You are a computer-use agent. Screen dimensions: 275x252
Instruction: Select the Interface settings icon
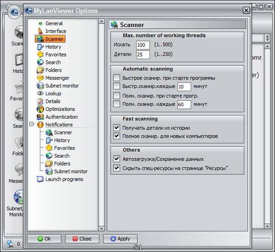(40, 31)
